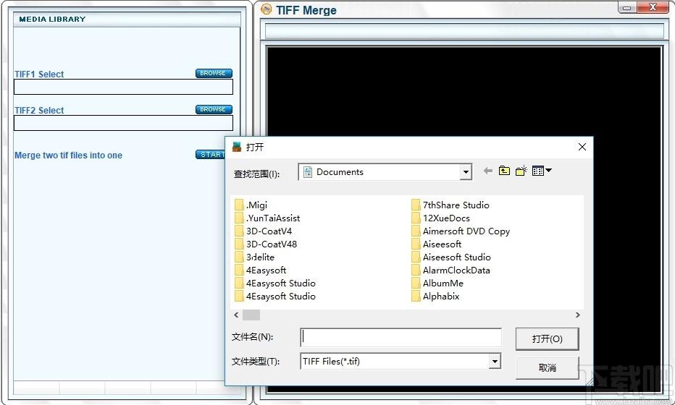This screenshot has height=405, width=675.
Task: Click the file name input field
Action: (x=401, y=337)
